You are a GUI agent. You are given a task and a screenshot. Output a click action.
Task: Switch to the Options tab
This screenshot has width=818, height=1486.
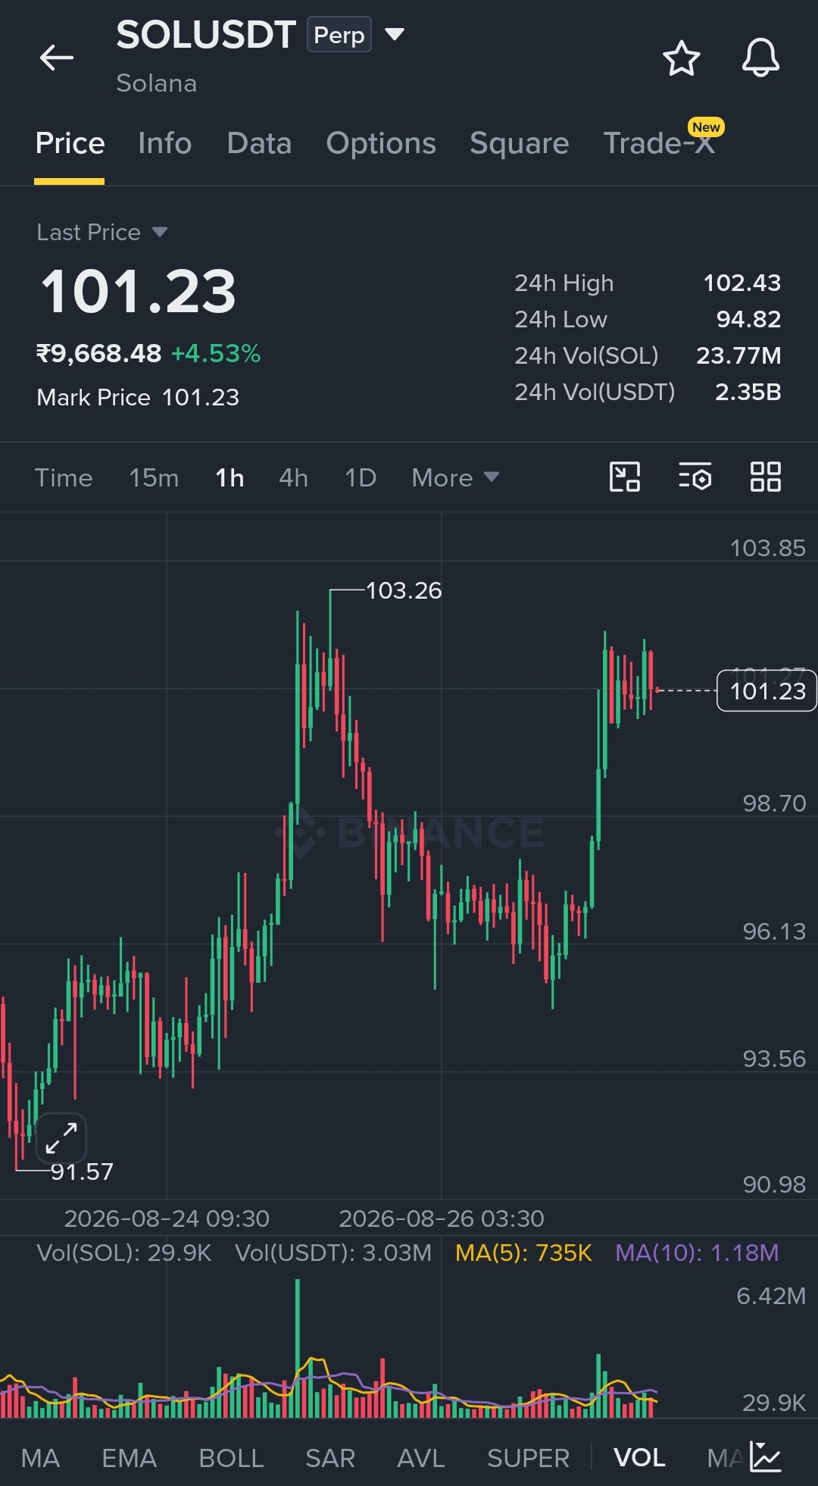381,143
